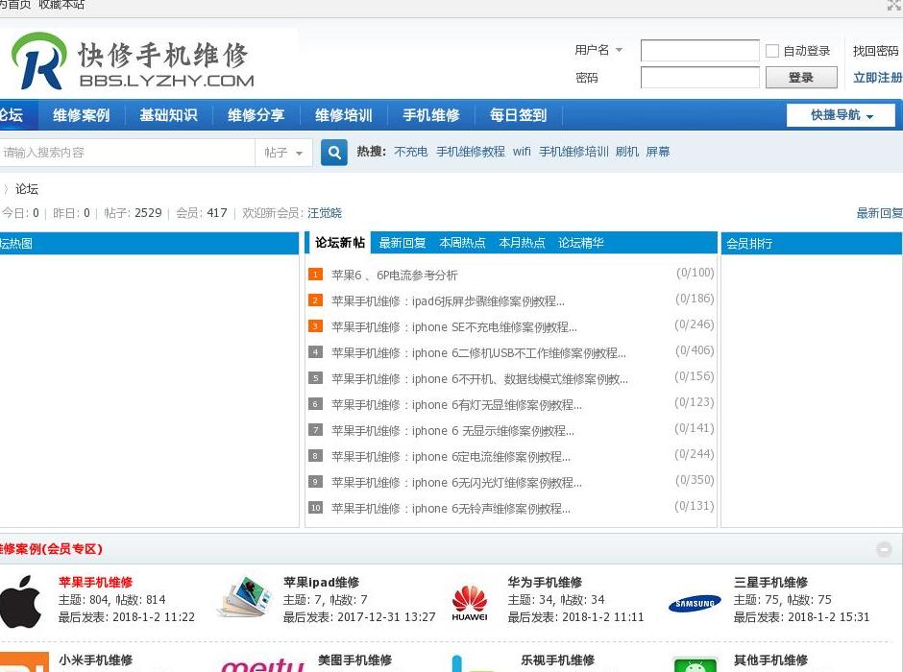
Task: Click hot search term 不充电
Action: pyautogui.click(x=410, y=152)
